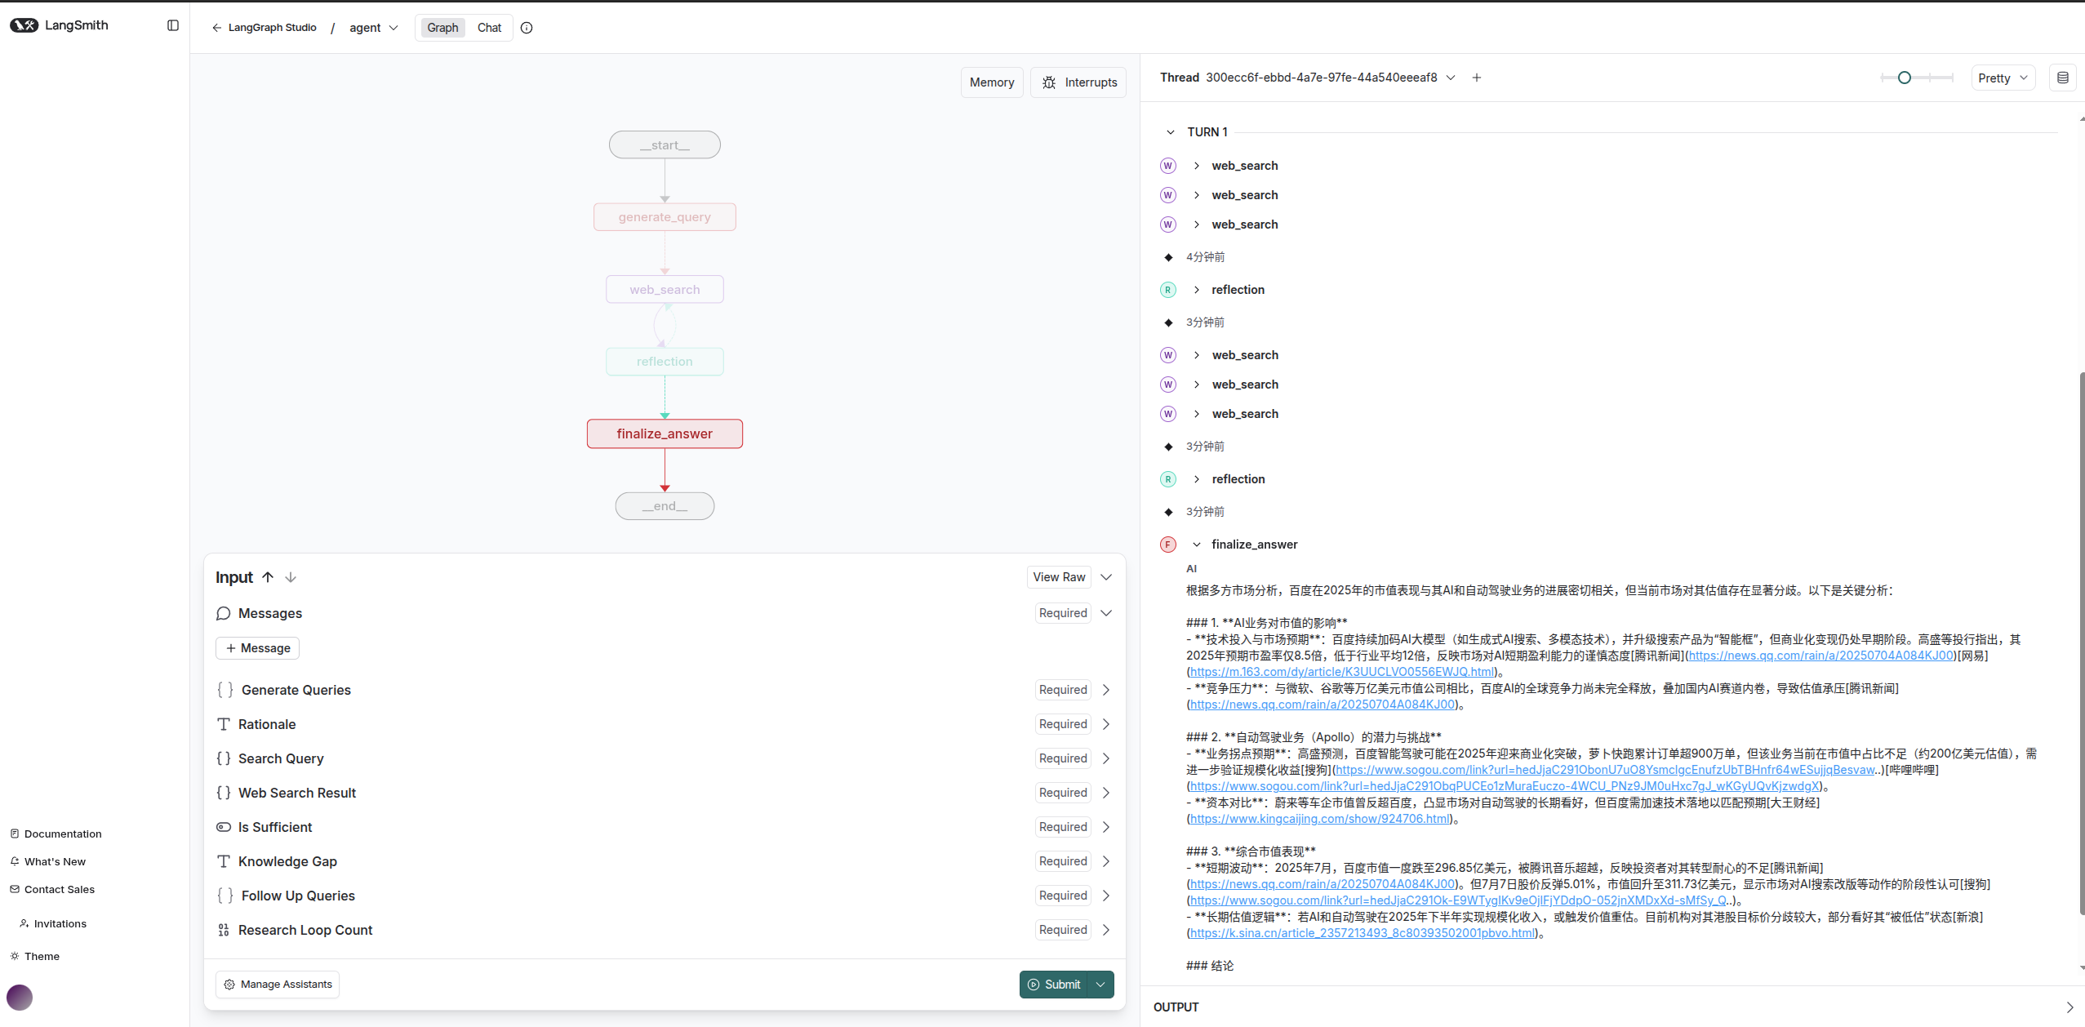Open the Theme setting in sidebar
Image resolution: width=2085 pixels, height=1027 pixels.
pyautogui.click(x=42, y=956)
